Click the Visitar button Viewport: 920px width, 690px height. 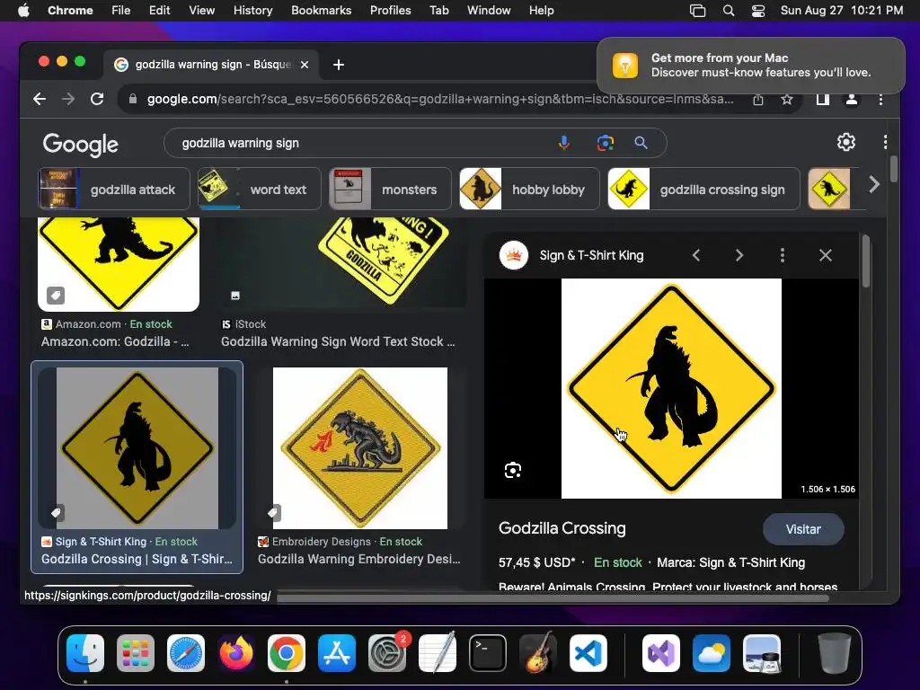tap(803, 529)
